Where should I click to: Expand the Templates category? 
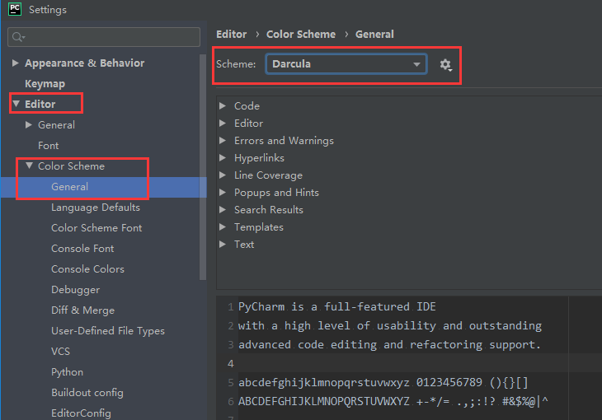point(223,226)
